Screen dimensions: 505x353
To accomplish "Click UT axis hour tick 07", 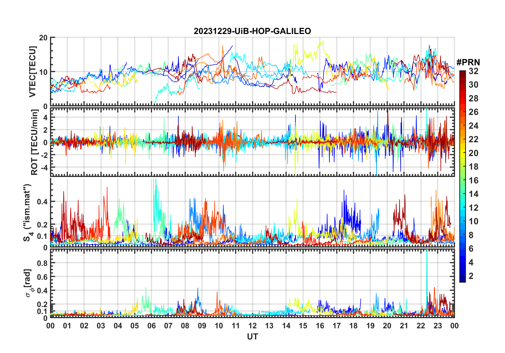I will [x=168, y=326].
